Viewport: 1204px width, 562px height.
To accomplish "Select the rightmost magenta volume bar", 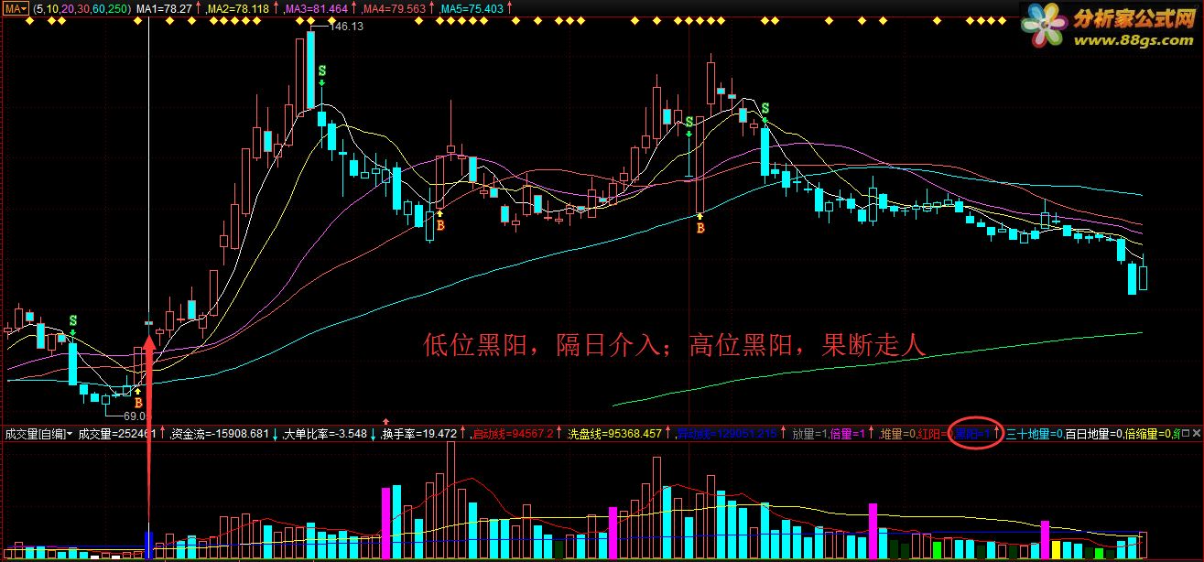I will pos(1045,539).
